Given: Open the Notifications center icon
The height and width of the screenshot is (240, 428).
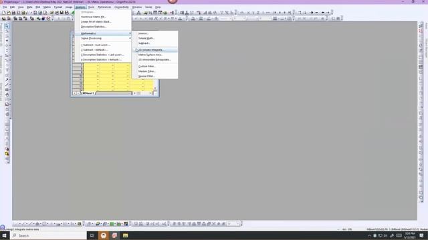Looking at the screenshot, I should tap(421, 235).
